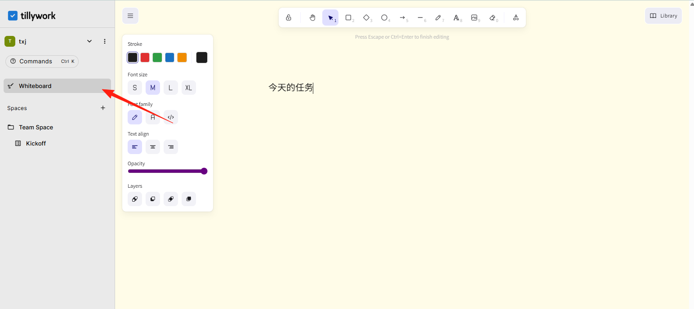The image size is (694, 309).
Task: Set font size to XL
Action: pyautogui.click(x=189, y=88)
